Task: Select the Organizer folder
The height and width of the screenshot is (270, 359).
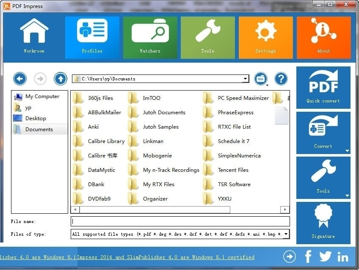Action: [148, 198]
